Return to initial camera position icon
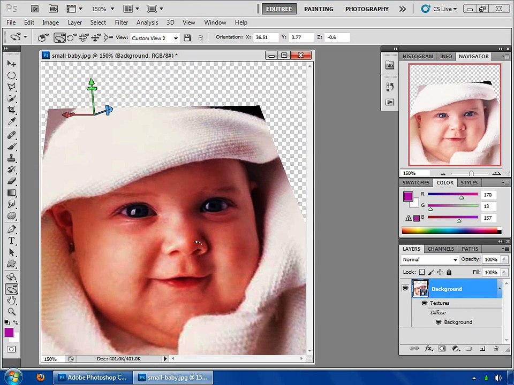The height and width of the screenshot is (385, 514). click(x=43, y=38)
